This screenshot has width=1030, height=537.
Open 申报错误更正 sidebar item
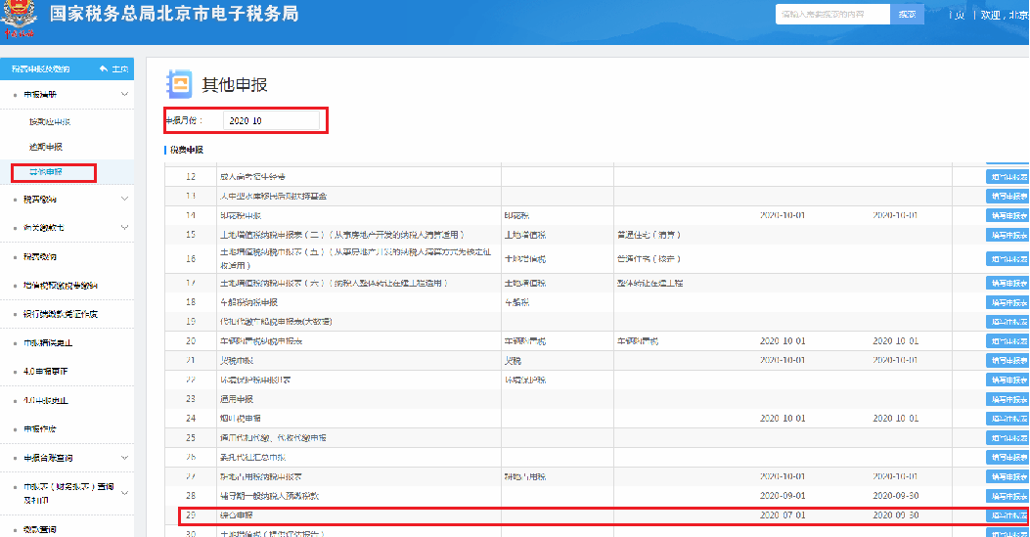pyautogui.click(x=48, y=343)
